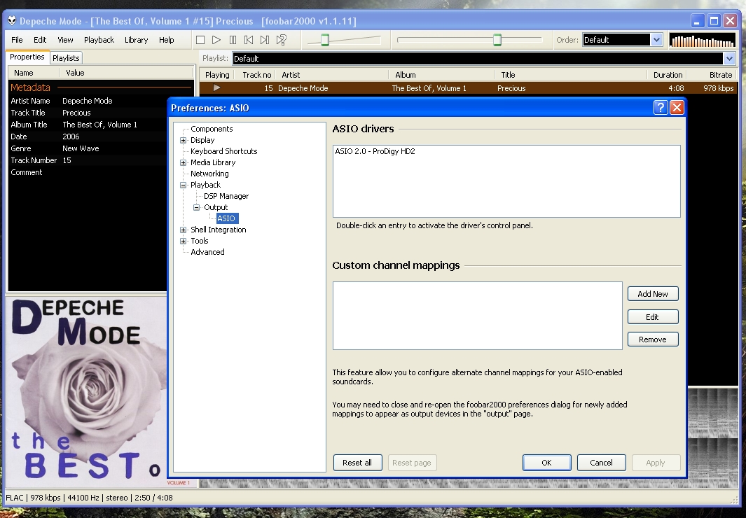
Task: Sort playlist by the Duration column header
Action: (x=668, y=75)
